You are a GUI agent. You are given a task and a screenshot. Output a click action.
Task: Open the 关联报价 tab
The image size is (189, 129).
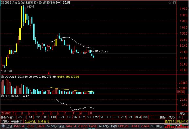(x=17, y=121)
